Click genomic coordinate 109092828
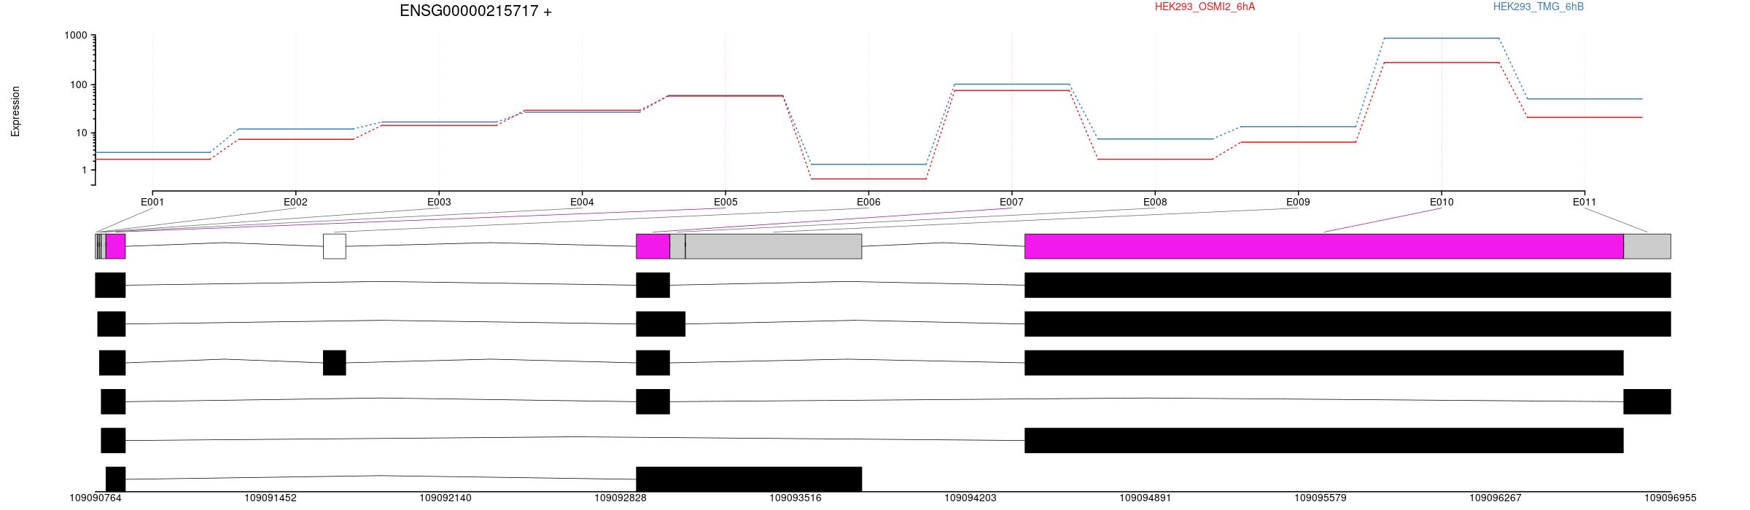 point(621,498)
